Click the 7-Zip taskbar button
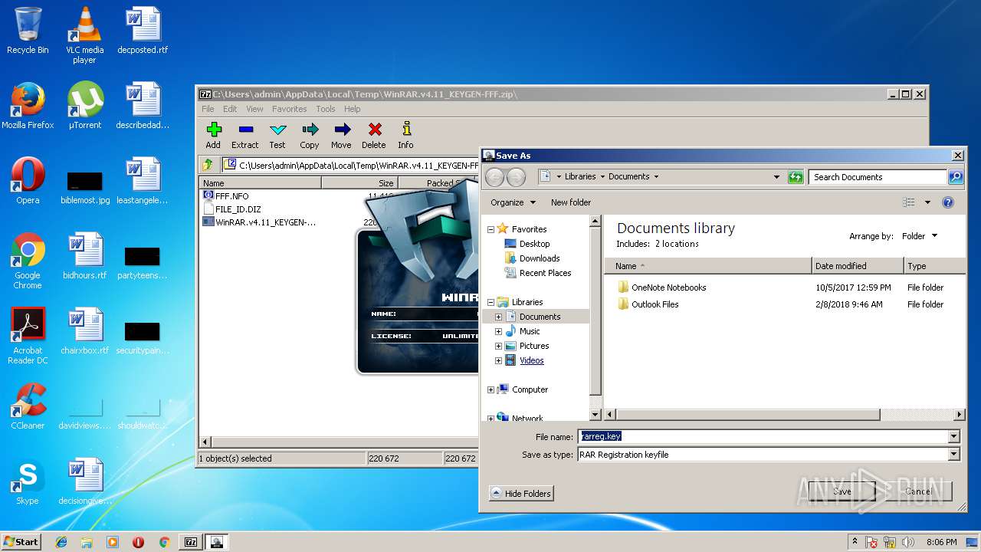 [x=190, y=542]
